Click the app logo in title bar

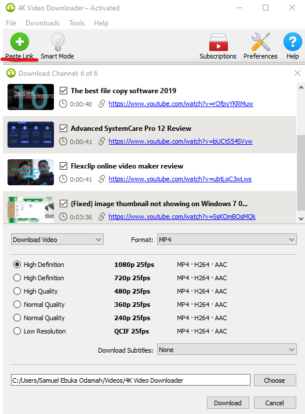tap(10, 8)
